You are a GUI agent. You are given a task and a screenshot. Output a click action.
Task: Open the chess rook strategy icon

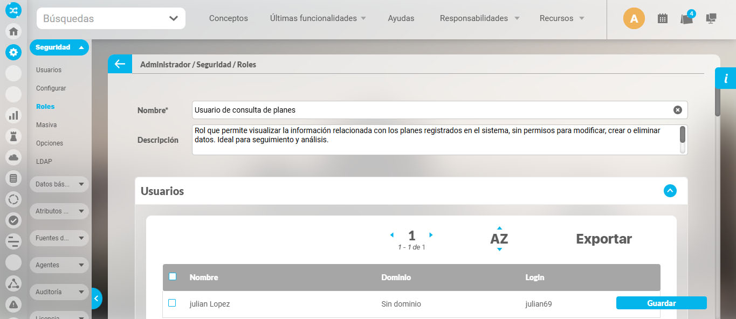[x=13, y=136]
